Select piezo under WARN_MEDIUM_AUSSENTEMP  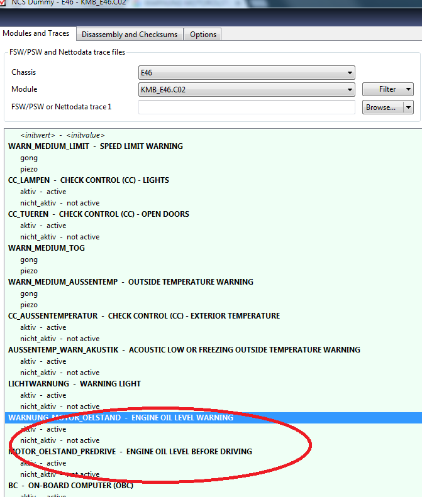pyautogui.click(x=29, y=305)
